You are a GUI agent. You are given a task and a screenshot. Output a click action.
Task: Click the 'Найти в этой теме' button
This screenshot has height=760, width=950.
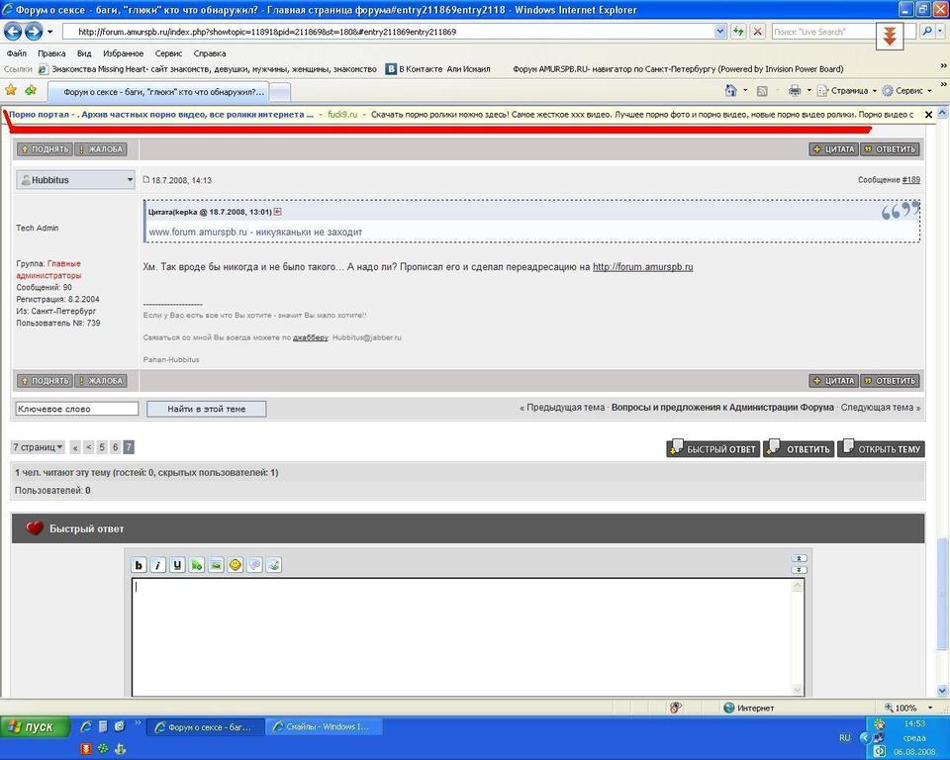point(206,409)
